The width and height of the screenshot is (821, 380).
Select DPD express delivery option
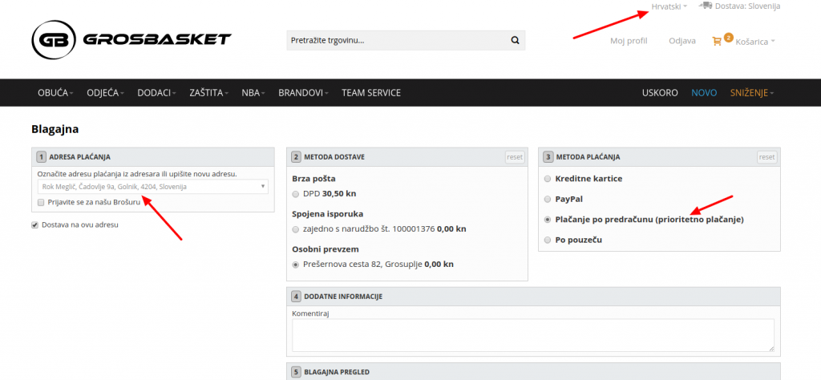[x=296, y=194]
